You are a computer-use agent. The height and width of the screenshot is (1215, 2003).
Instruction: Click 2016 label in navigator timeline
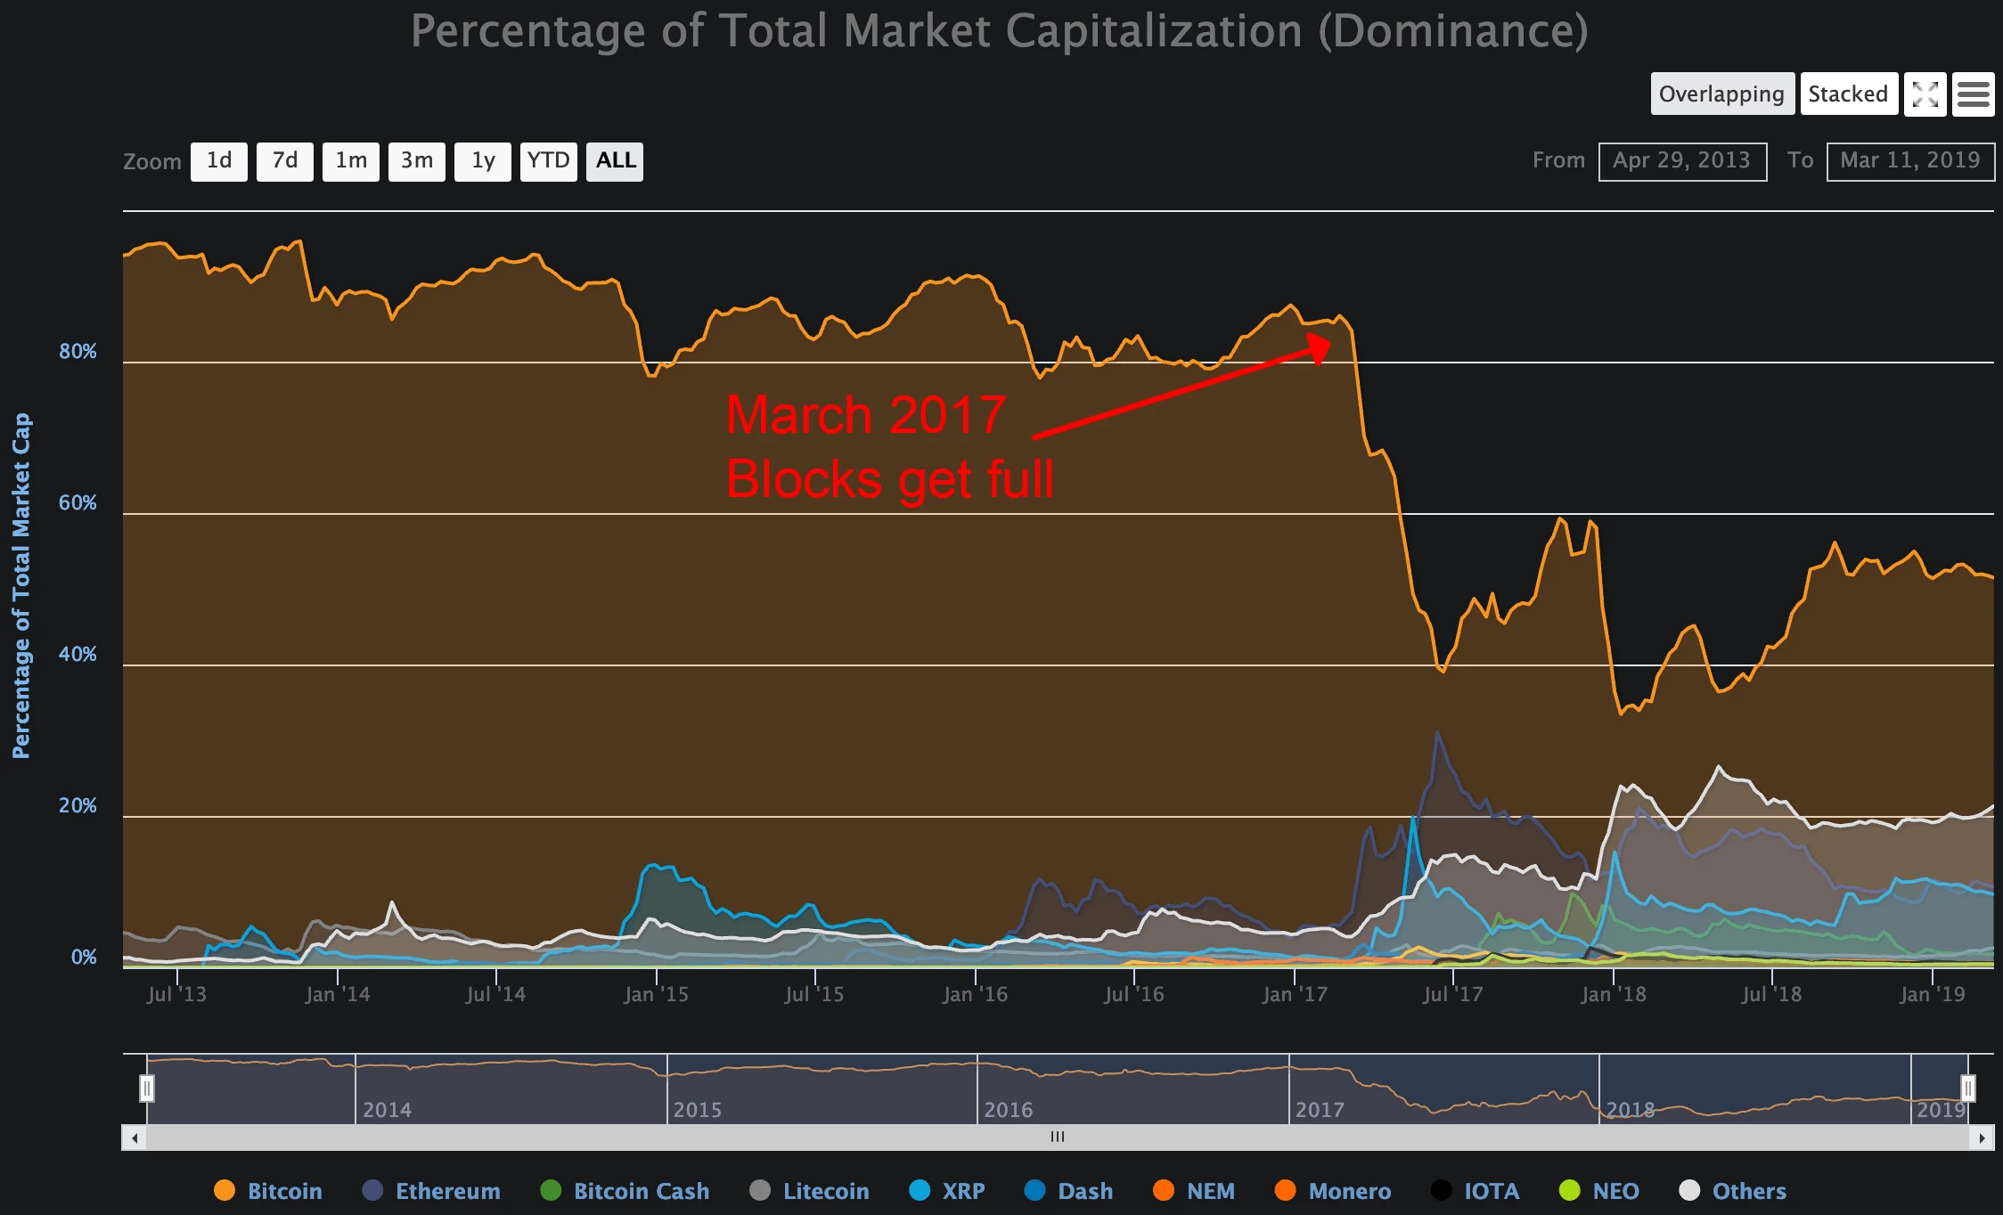coord(1008,1110)
